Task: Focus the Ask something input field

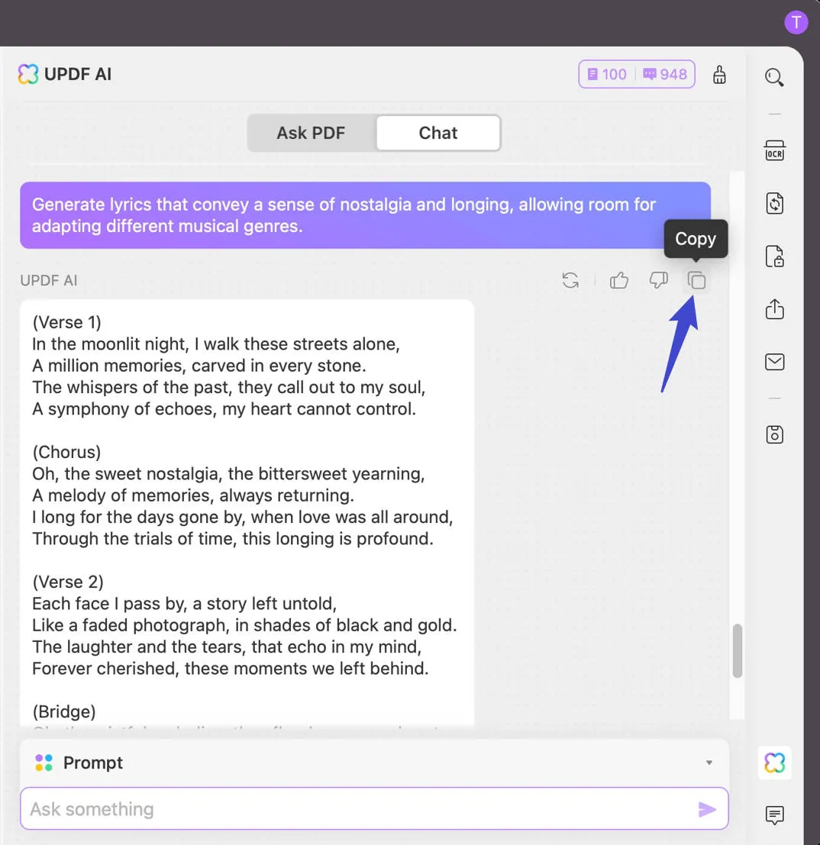Action: coord(374,809)
